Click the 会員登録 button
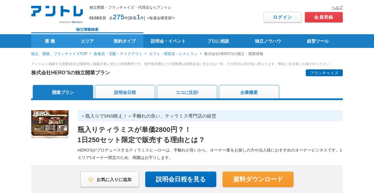Screen dimensions: 374x196 click(x=324, y=17)
